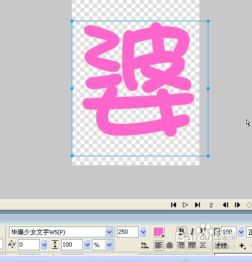Image resolution: width=252 pixels, height=262 pixels.
Task: Jump to the last frame
Action: [x=197, y=205]
